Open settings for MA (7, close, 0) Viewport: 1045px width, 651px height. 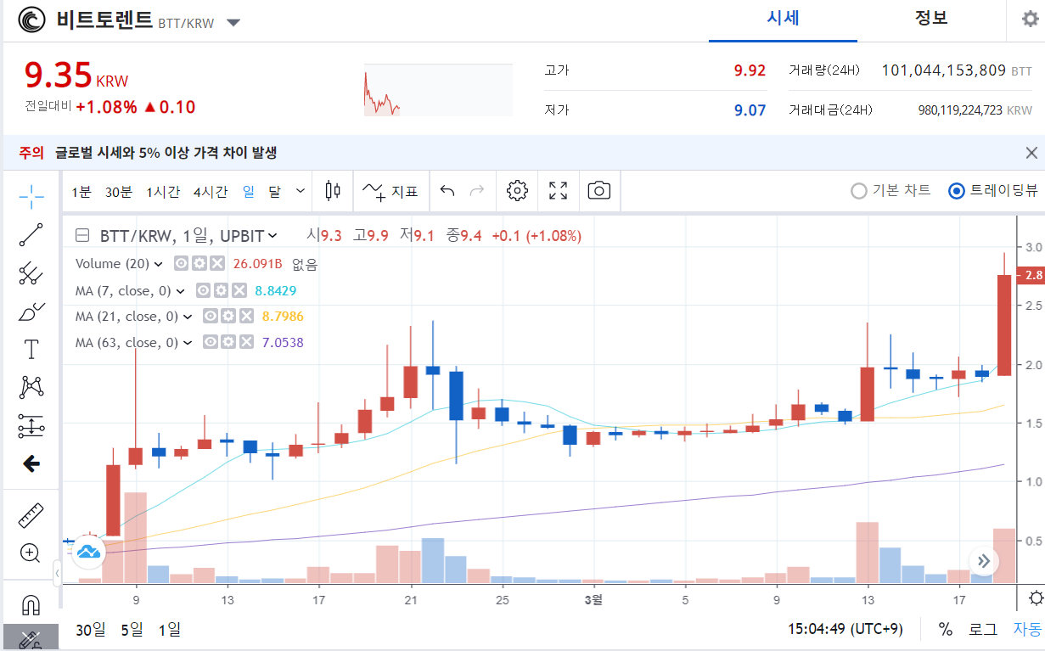(221, 290)
